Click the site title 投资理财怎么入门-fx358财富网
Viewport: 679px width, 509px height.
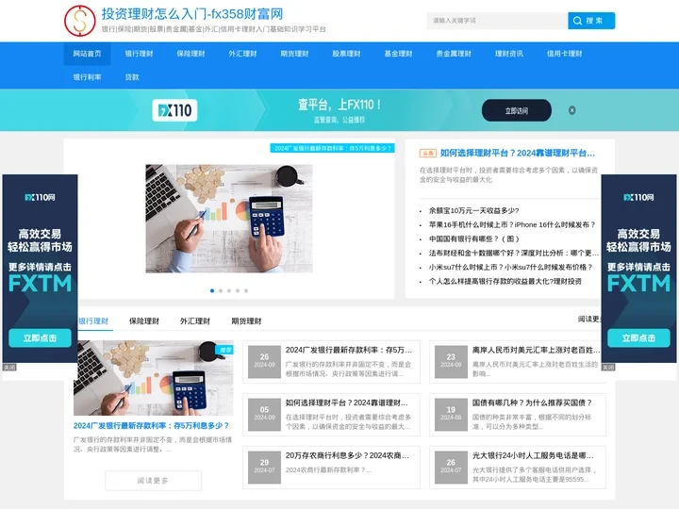point(192,14)
